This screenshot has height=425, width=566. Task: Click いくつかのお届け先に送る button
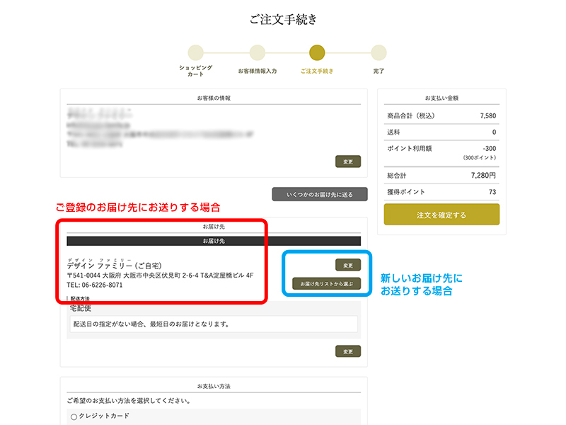(320, 194)
